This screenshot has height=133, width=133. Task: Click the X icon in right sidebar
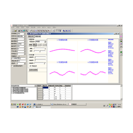click(121, 47)
